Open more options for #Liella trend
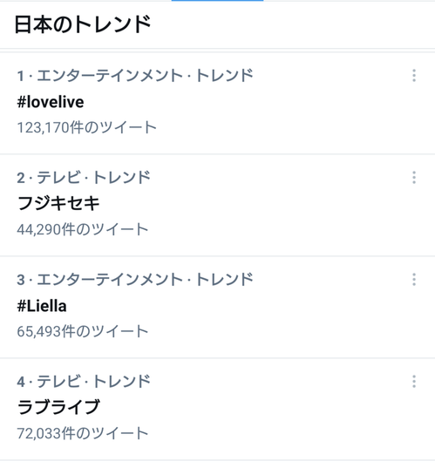435x468 pixels. pyautogui.click(x=414, y=280)
